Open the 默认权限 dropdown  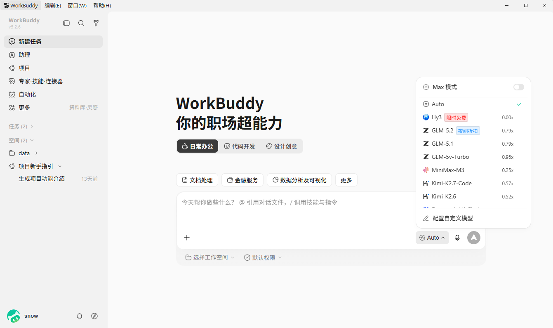(263, 257)
